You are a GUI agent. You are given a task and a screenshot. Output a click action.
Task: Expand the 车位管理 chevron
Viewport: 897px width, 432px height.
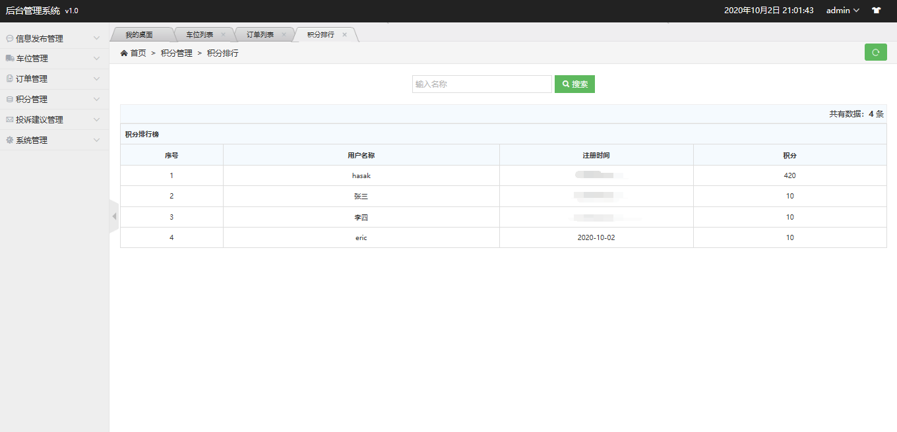97,59
